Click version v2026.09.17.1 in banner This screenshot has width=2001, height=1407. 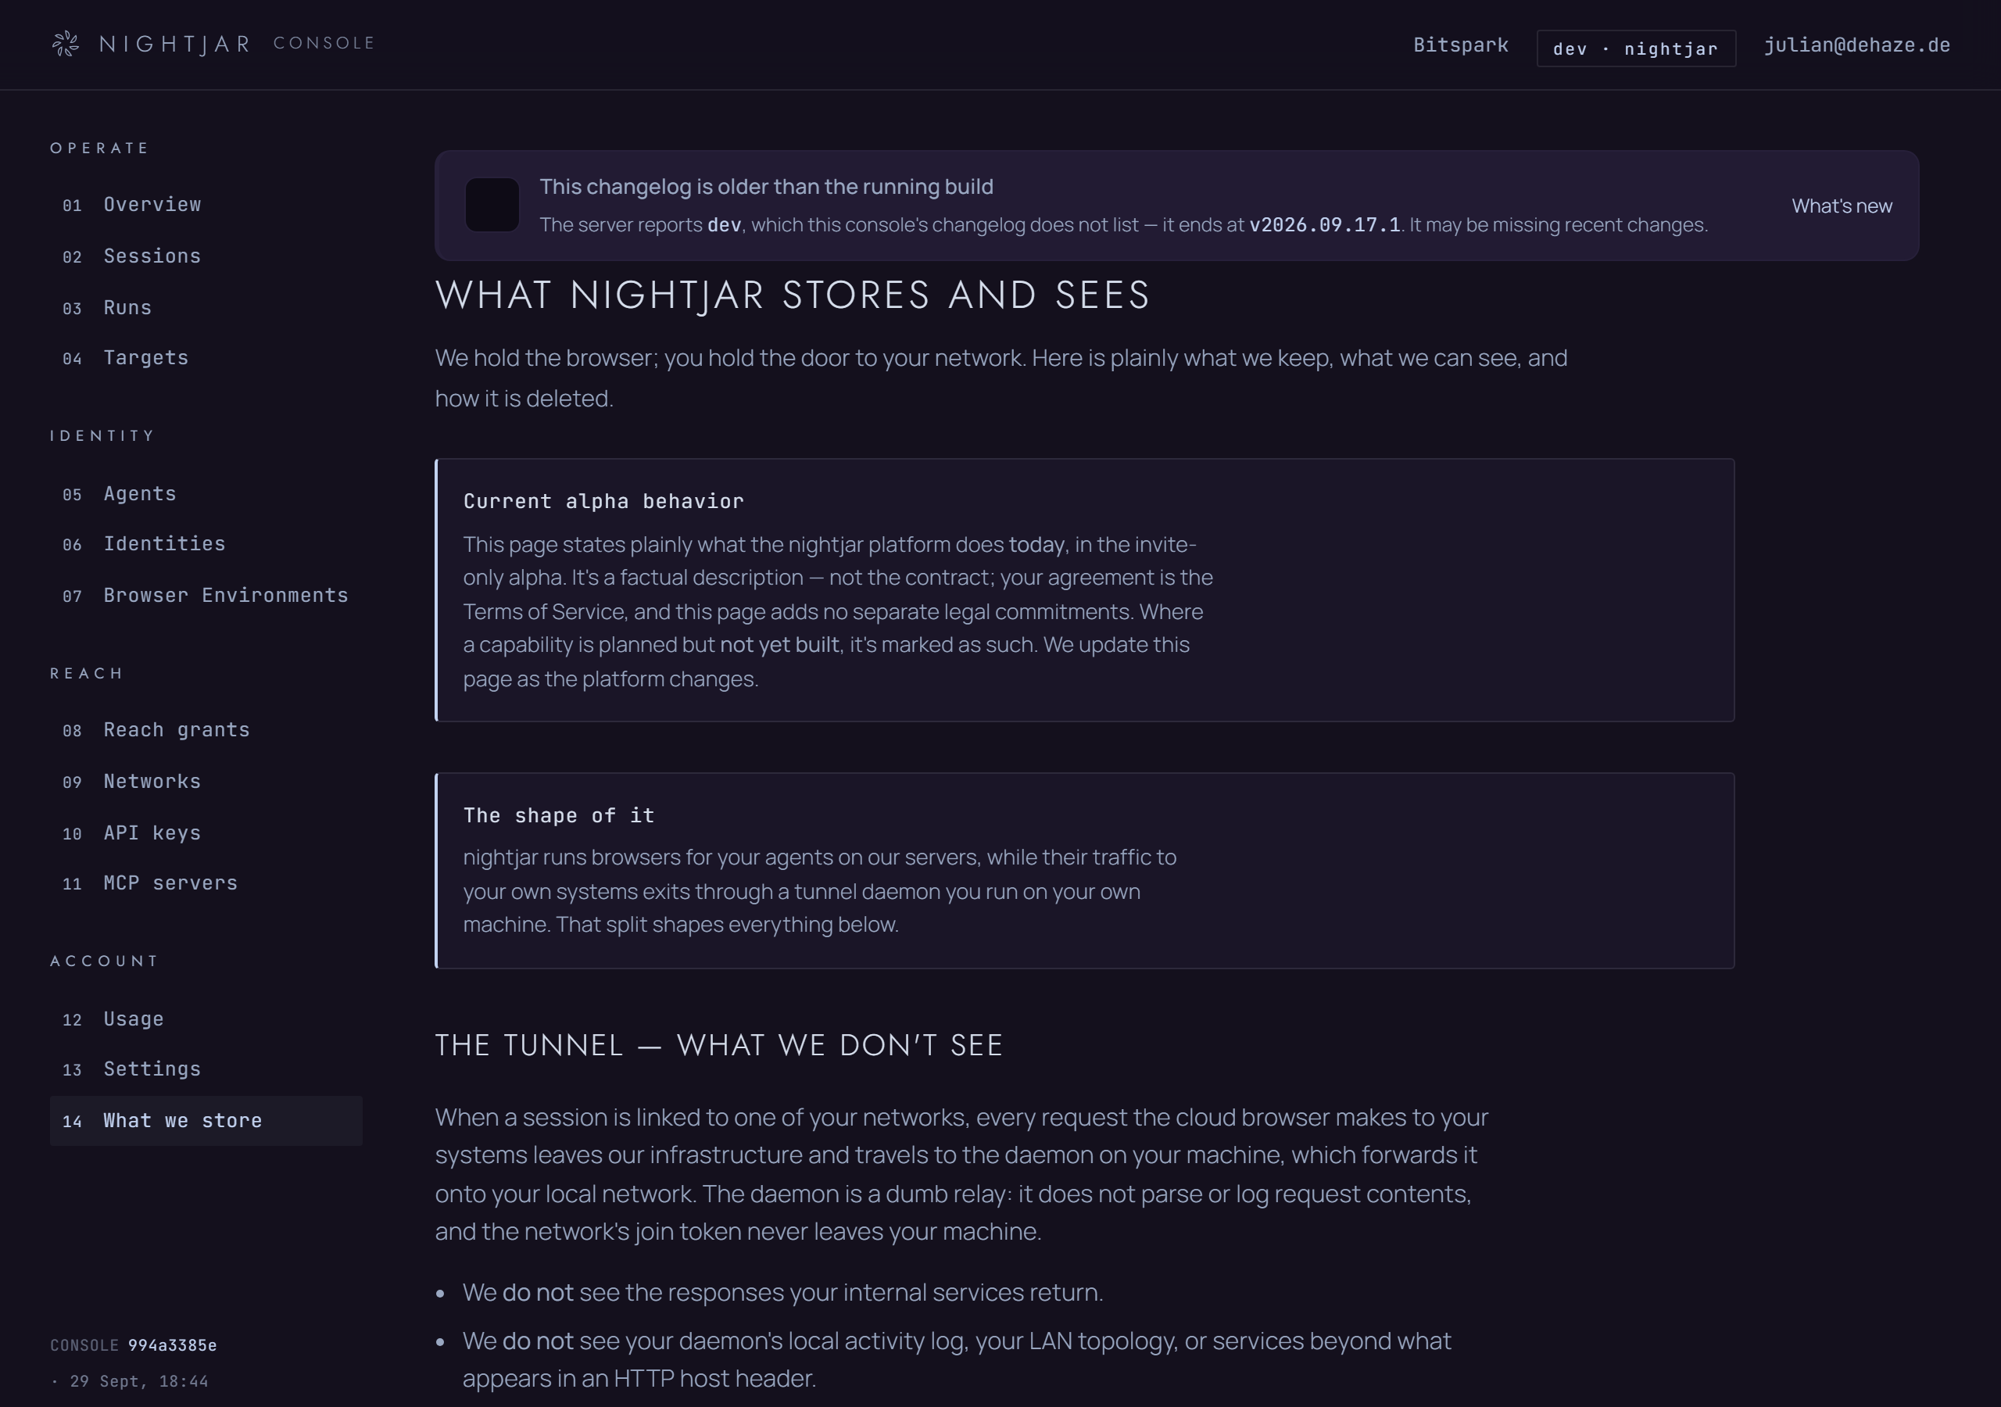[1325, 225]
